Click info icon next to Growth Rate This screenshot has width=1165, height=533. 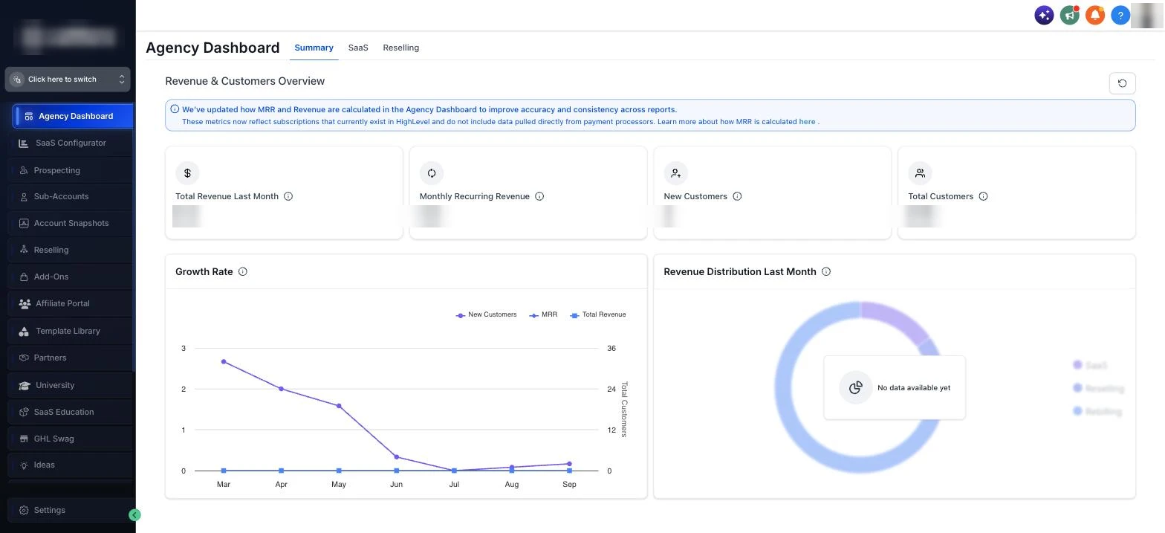(x=242, y=272)
